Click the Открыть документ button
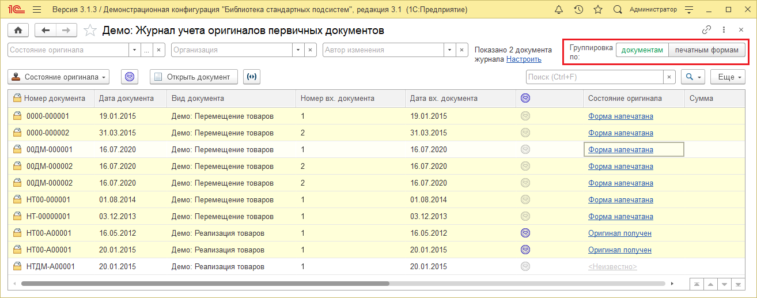The width and height of the screenshot is (757, 298). pos(194,77)
